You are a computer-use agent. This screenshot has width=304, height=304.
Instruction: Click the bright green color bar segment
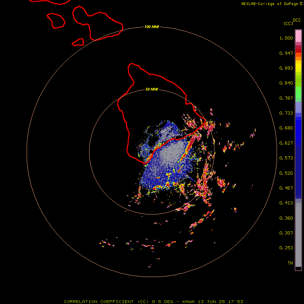298,92
